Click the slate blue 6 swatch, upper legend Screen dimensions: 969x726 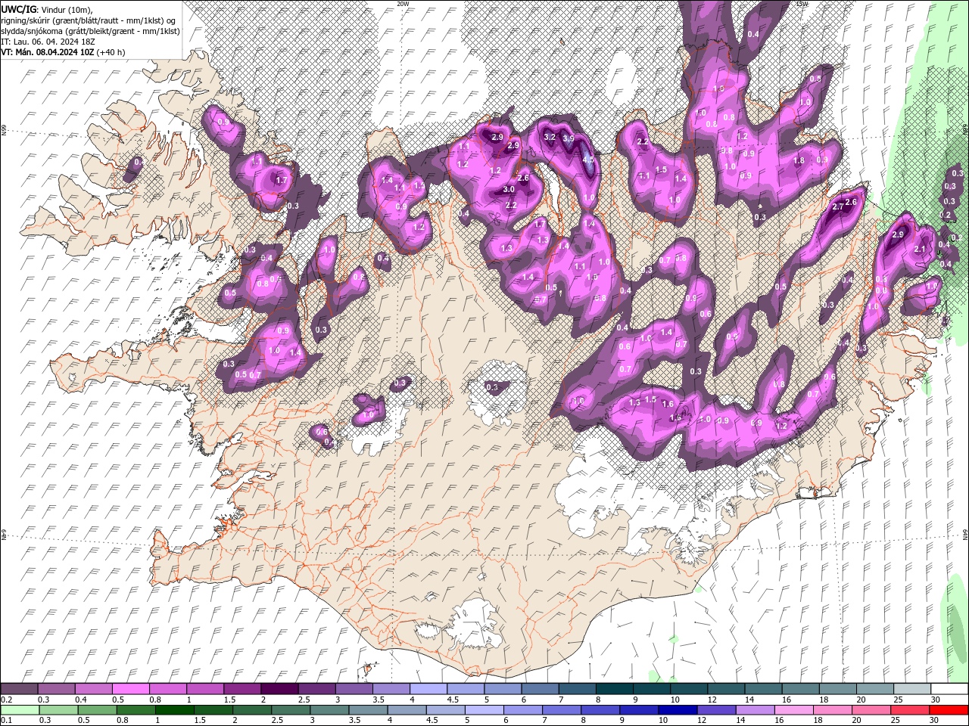(x=539, y=689)
